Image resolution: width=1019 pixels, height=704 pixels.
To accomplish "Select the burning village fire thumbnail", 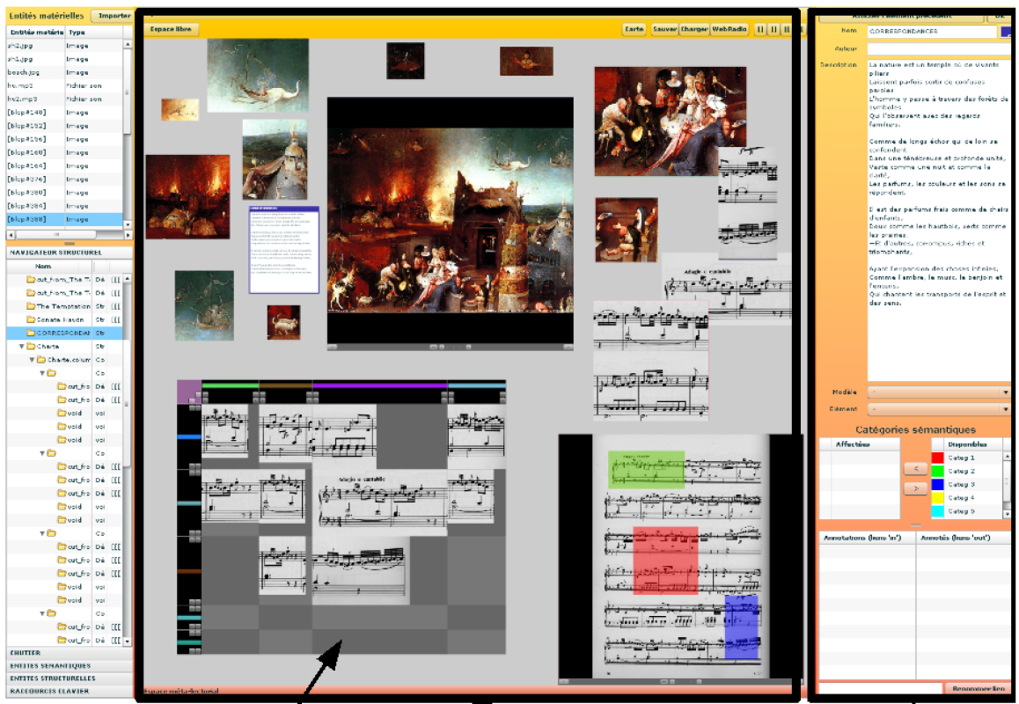I will pos(187,196).
